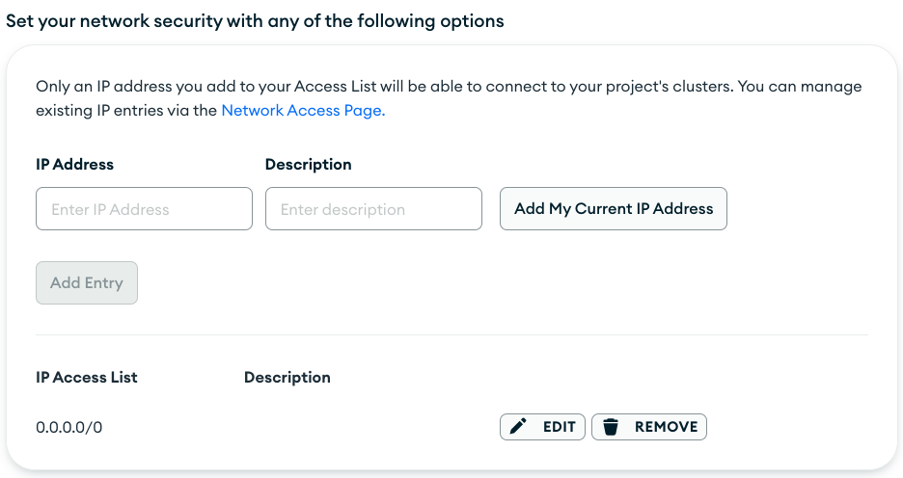Click the EDIT text label

pyautogui.click(x=560, y=427)
